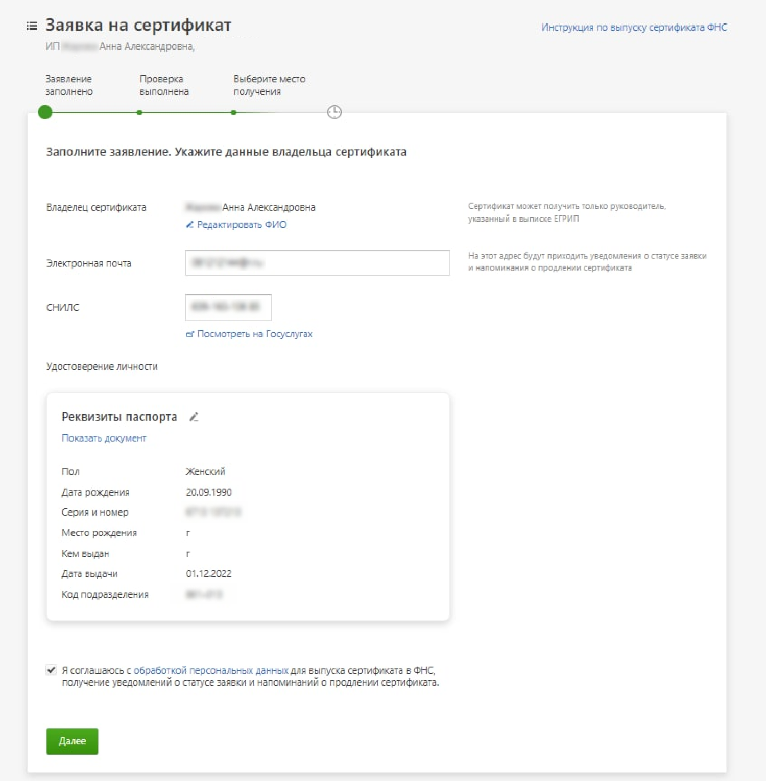766x781 pixels.
Task: Open Инструкция по выпуску сертификата ФНС link
Action: [634, 27]
